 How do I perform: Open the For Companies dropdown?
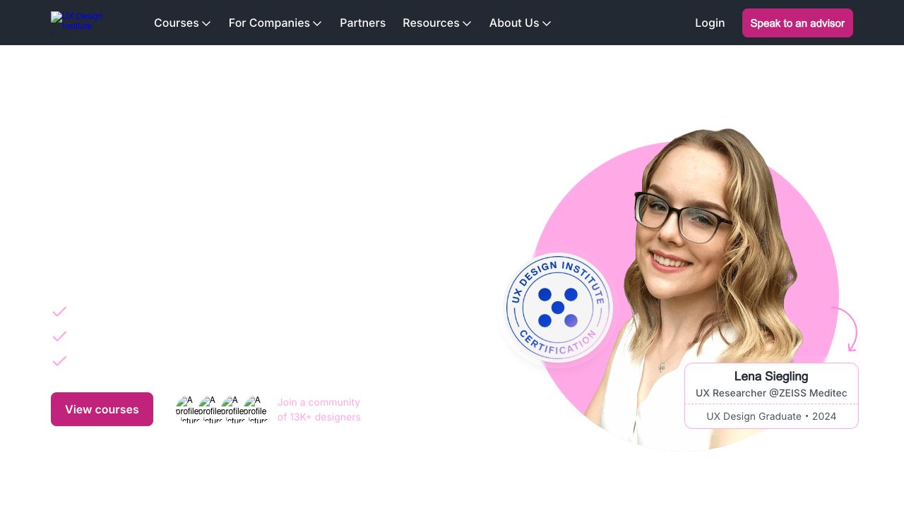click(275, 23)
